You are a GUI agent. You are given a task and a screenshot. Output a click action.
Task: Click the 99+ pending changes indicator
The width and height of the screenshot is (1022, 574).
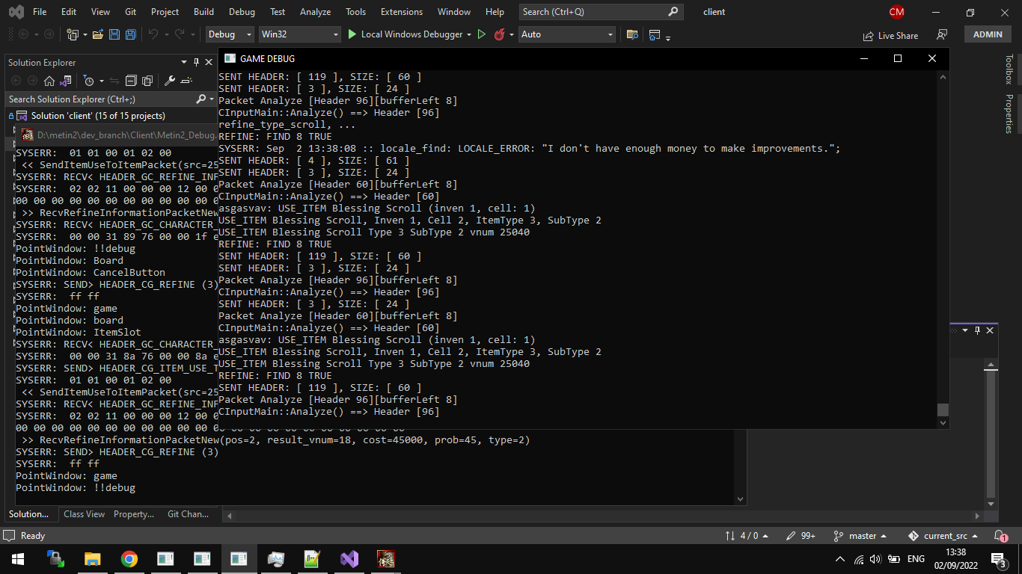click(801, 536)
